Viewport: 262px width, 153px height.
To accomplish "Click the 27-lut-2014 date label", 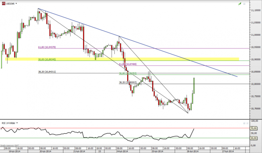I will pos(228,151).
